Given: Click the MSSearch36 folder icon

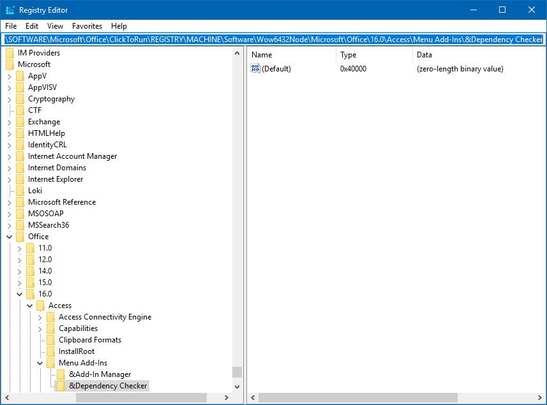Looking at the screenshot, I should coord(20,225).
